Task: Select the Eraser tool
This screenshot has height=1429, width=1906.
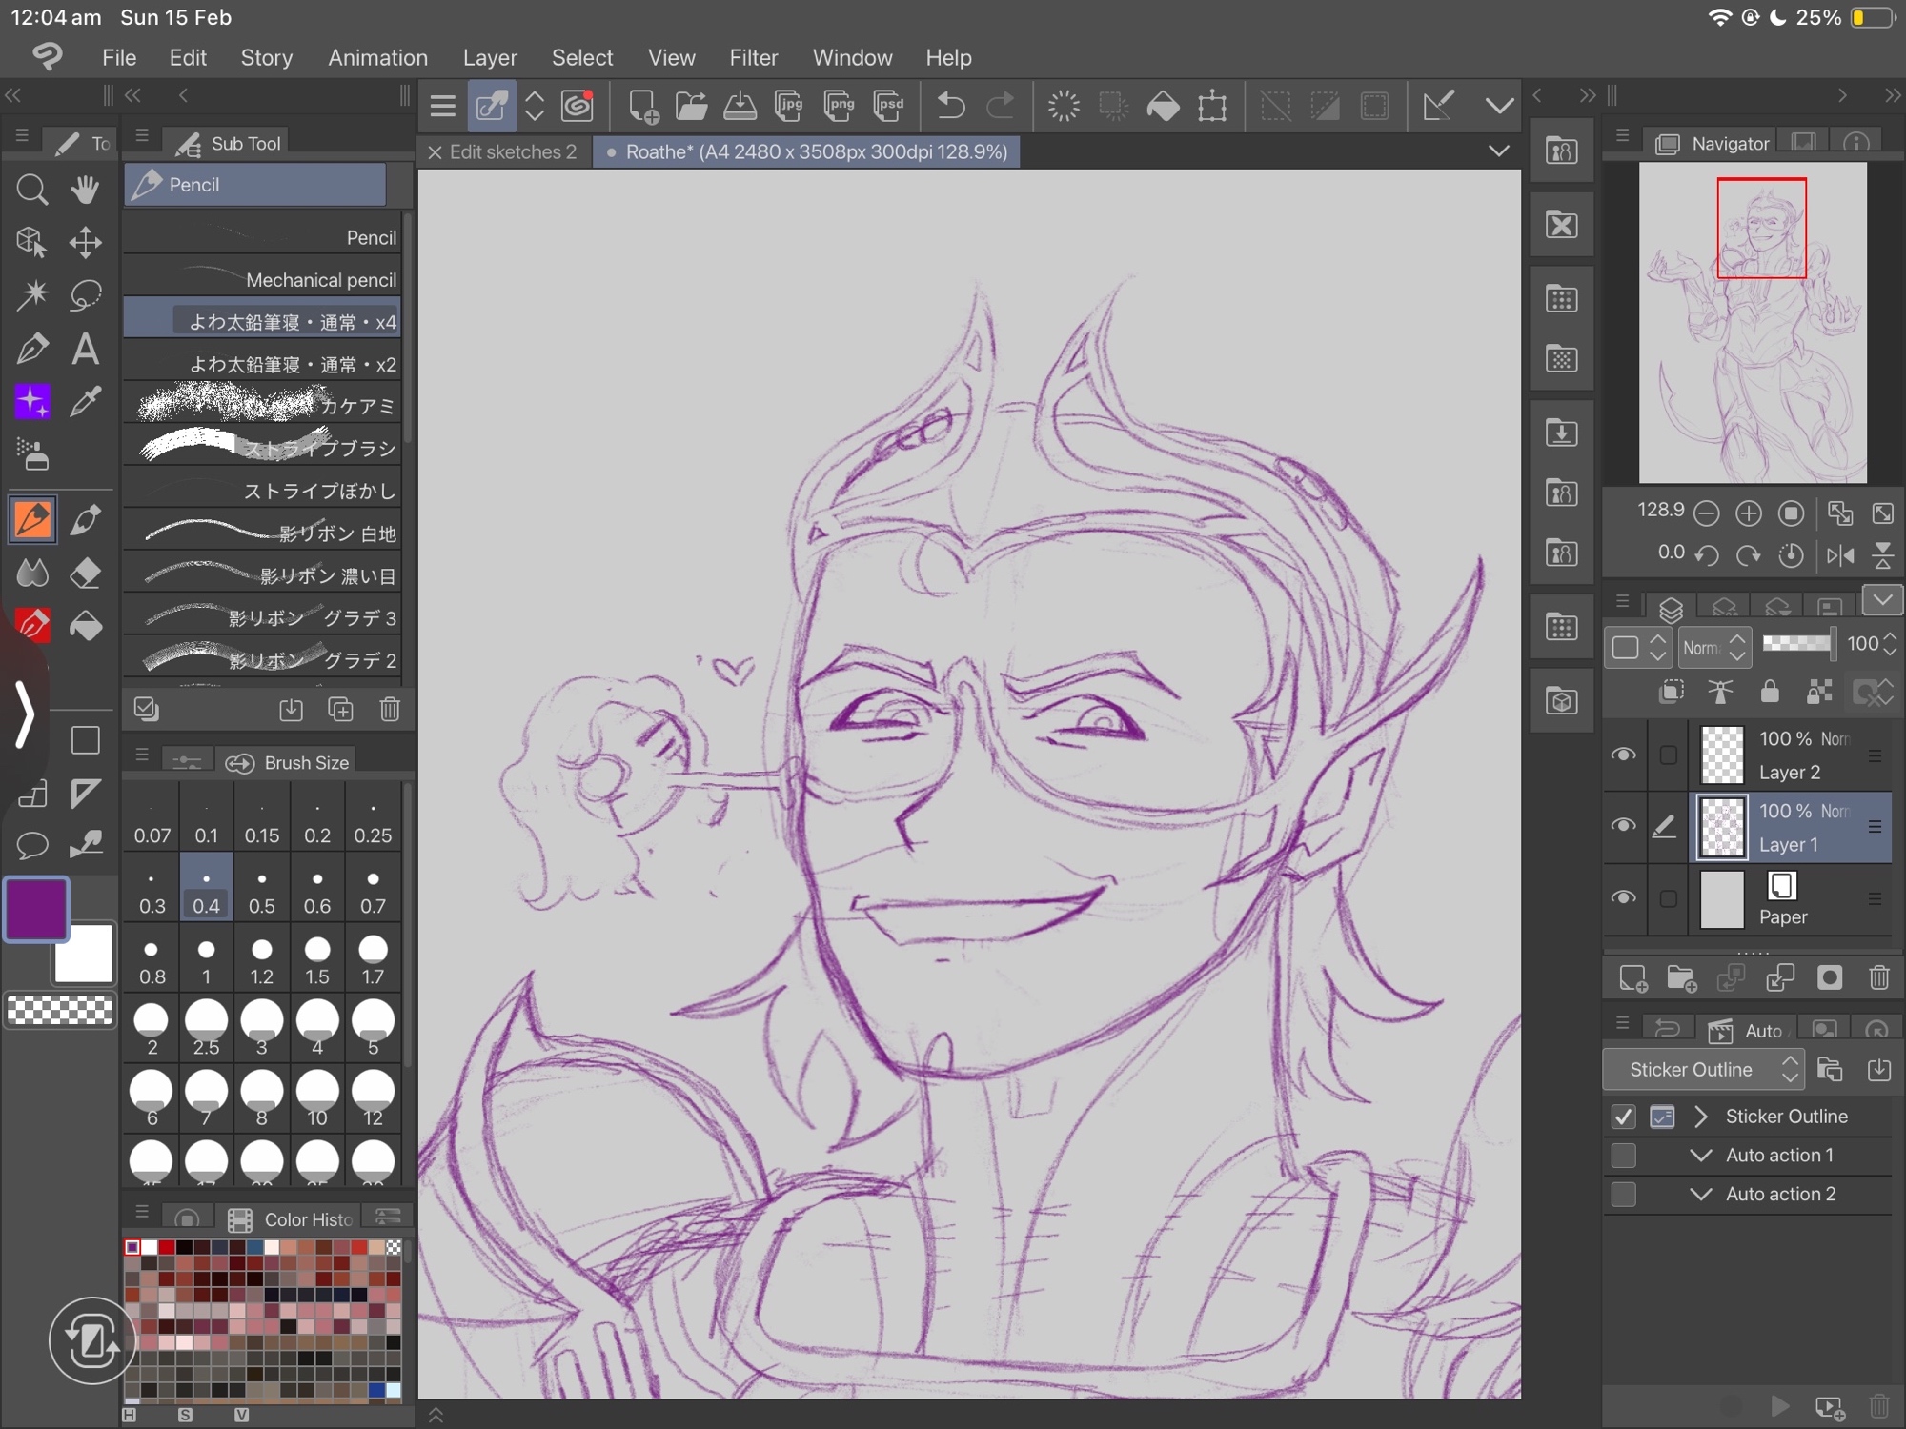Action: point(86,574)
